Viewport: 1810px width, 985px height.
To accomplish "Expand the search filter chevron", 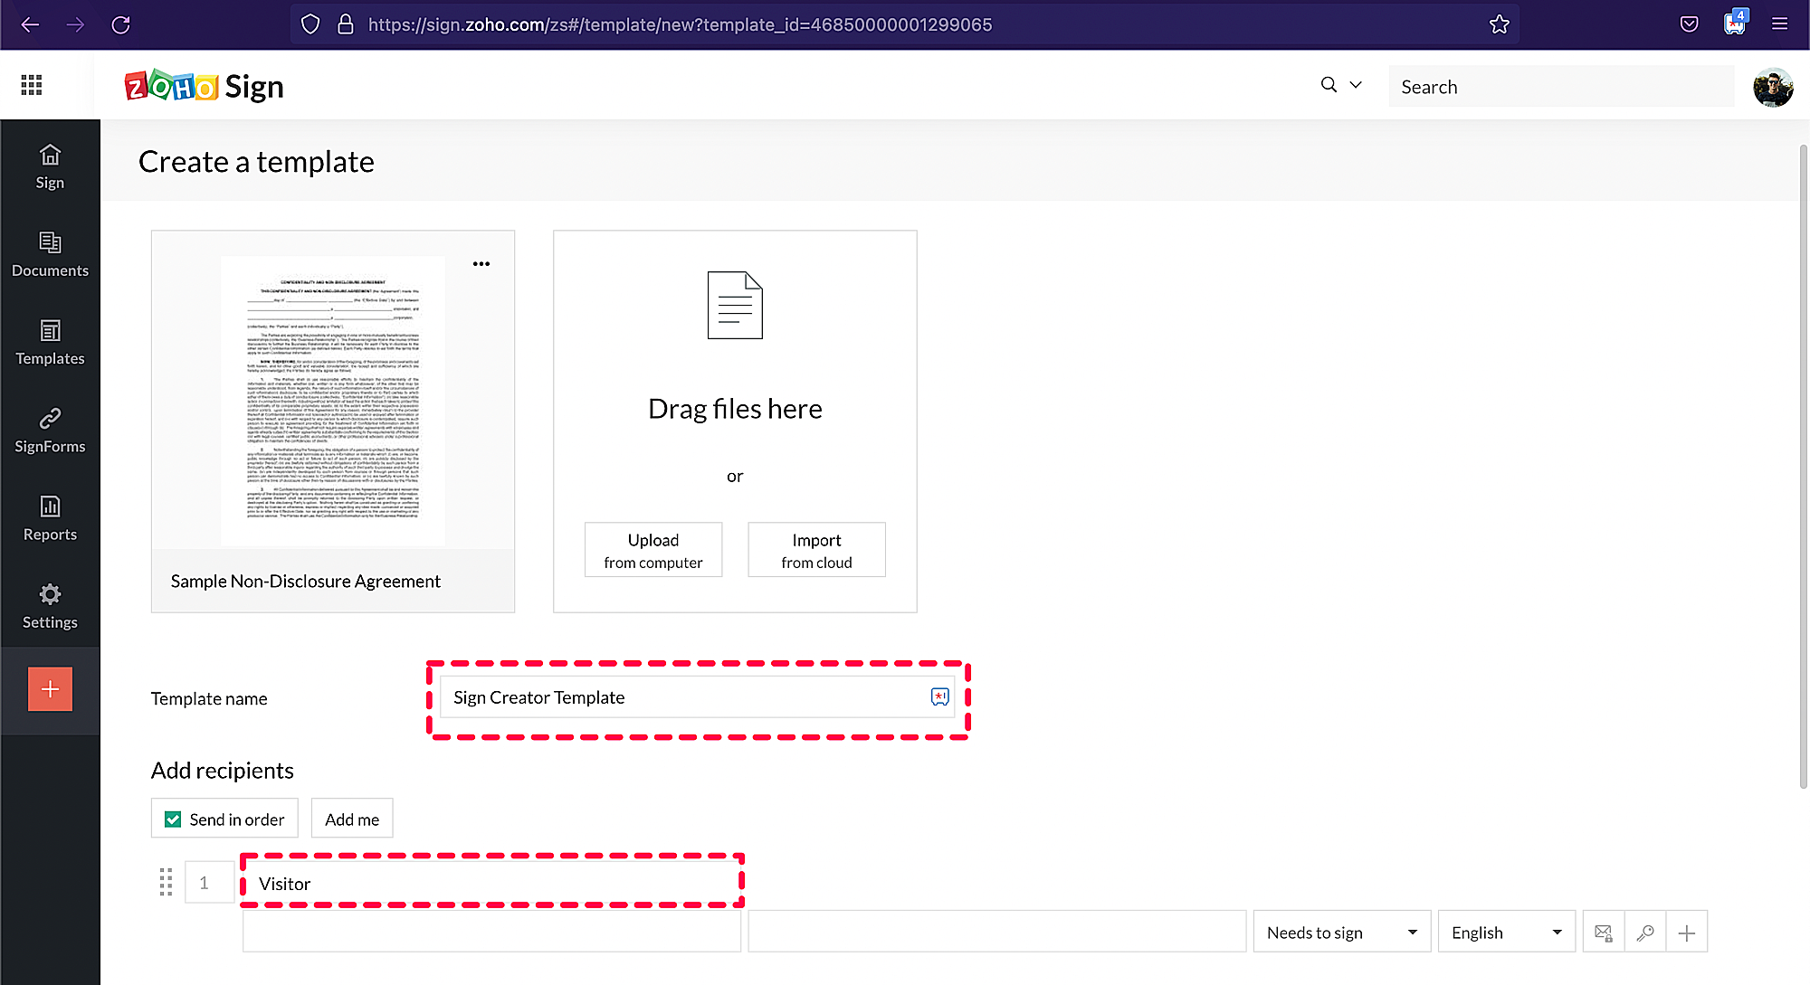I will click(x=1356, y=85).
